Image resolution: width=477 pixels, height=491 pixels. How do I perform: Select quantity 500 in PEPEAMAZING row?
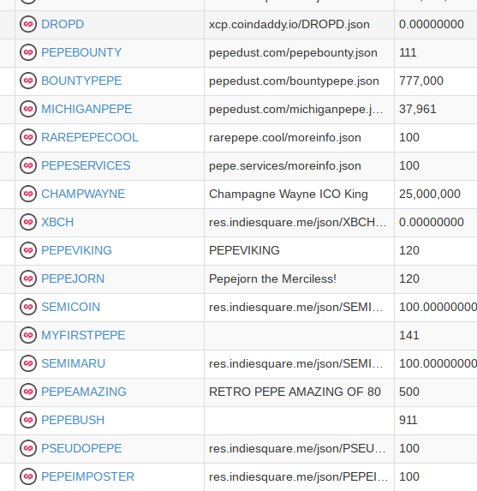[x=409, y=392]
